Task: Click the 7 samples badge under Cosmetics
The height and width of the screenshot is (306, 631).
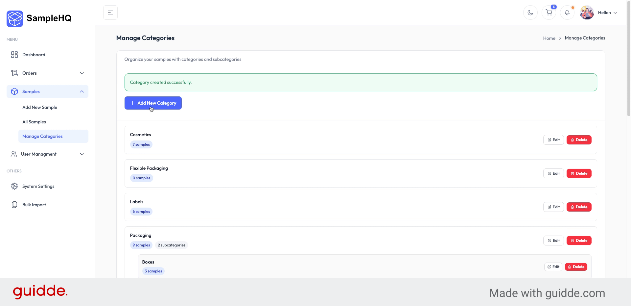Action: tap(141, 144)
